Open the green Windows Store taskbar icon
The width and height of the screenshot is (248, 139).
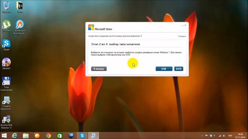coord(60,136)
